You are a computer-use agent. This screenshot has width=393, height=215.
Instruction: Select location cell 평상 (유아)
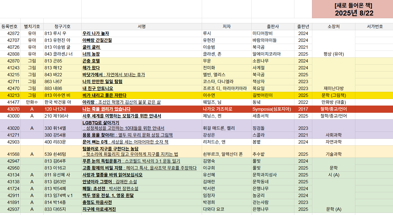(x=334, y=44)
